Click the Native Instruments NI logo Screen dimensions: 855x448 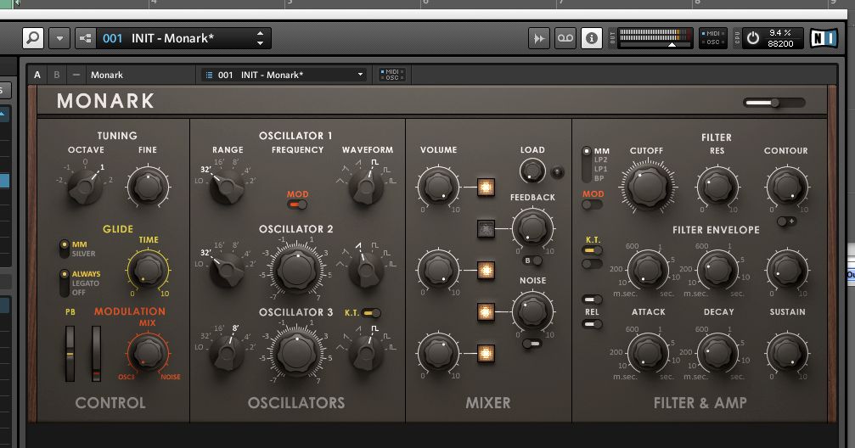(x=824, y=38)
